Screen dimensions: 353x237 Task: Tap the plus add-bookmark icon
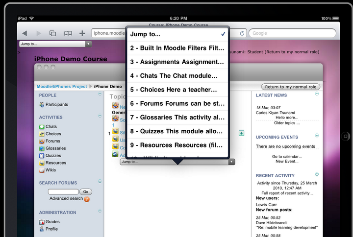(82, 33)
